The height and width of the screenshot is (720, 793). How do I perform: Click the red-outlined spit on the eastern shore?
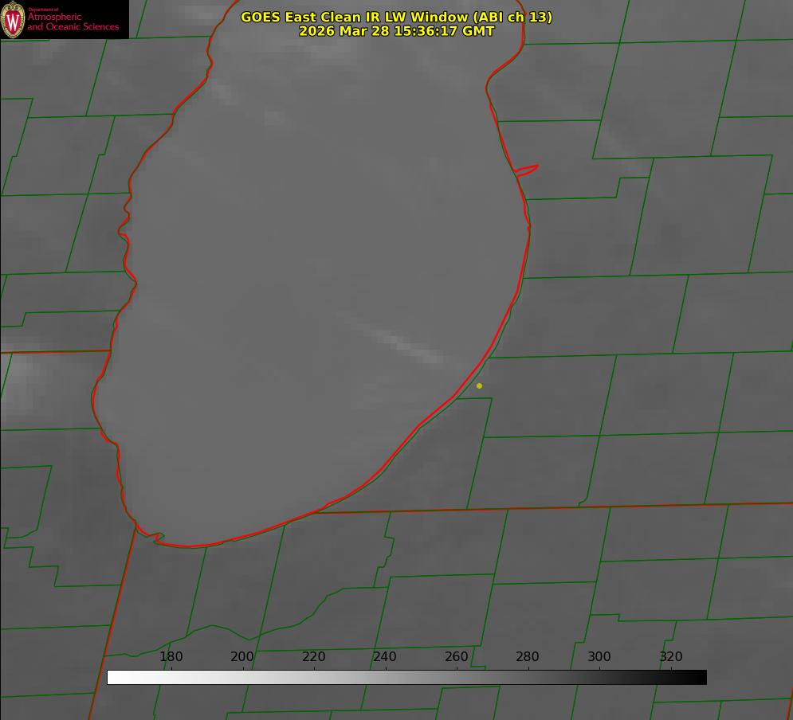coord(527,170)
